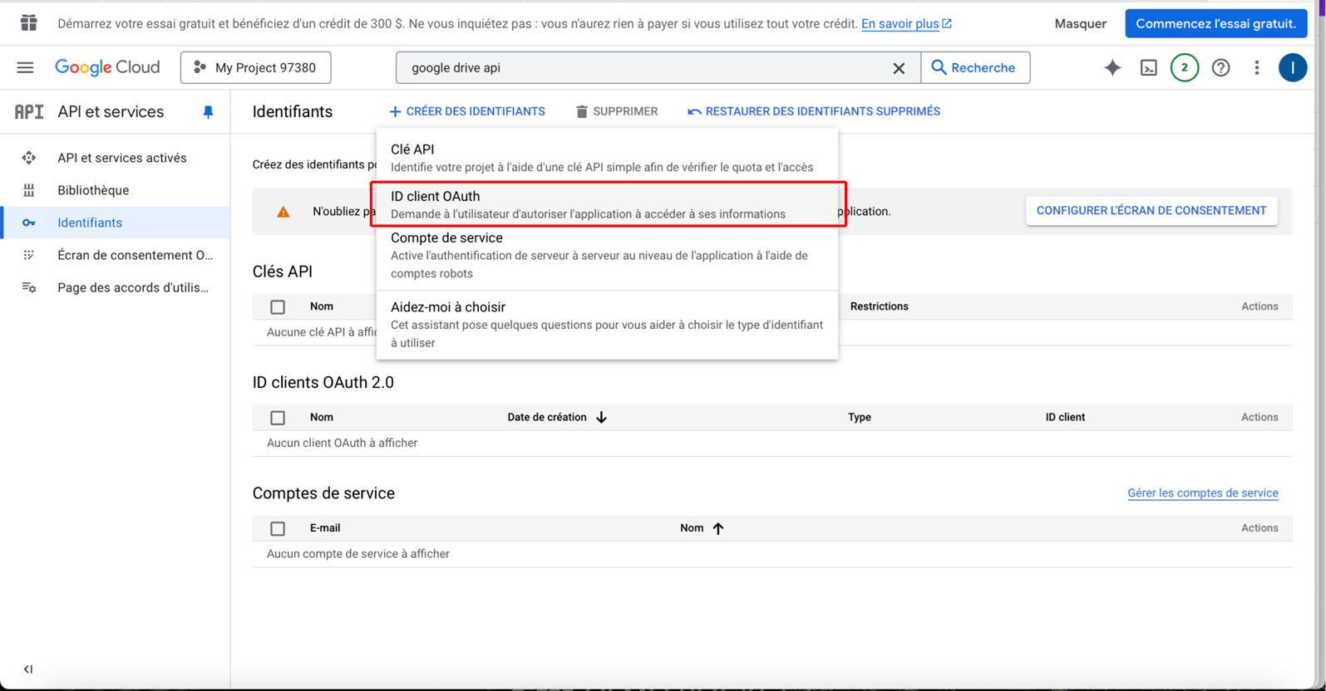
Task: Tick the select-all checkbox in Clés API
Action: [278, 307]
